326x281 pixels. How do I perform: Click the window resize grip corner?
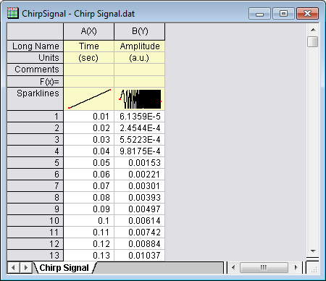coord(313,268)
